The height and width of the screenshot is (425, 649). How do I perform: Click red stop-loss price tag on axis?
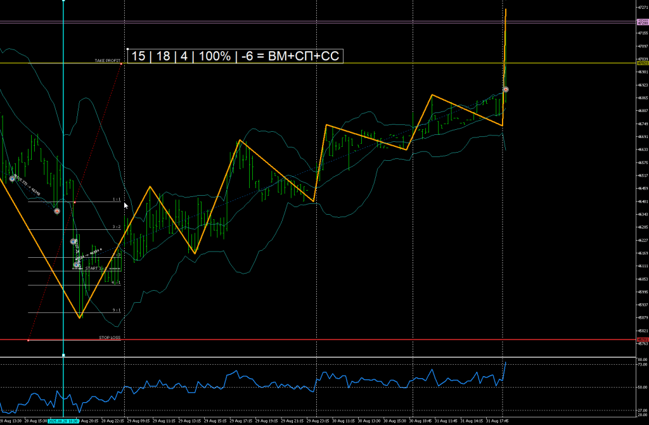point(641,340)
